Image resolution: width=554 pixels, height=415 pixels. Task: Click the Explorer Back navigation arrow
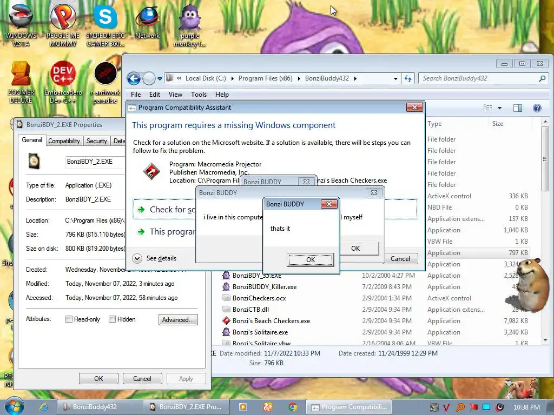coord(134,78)
